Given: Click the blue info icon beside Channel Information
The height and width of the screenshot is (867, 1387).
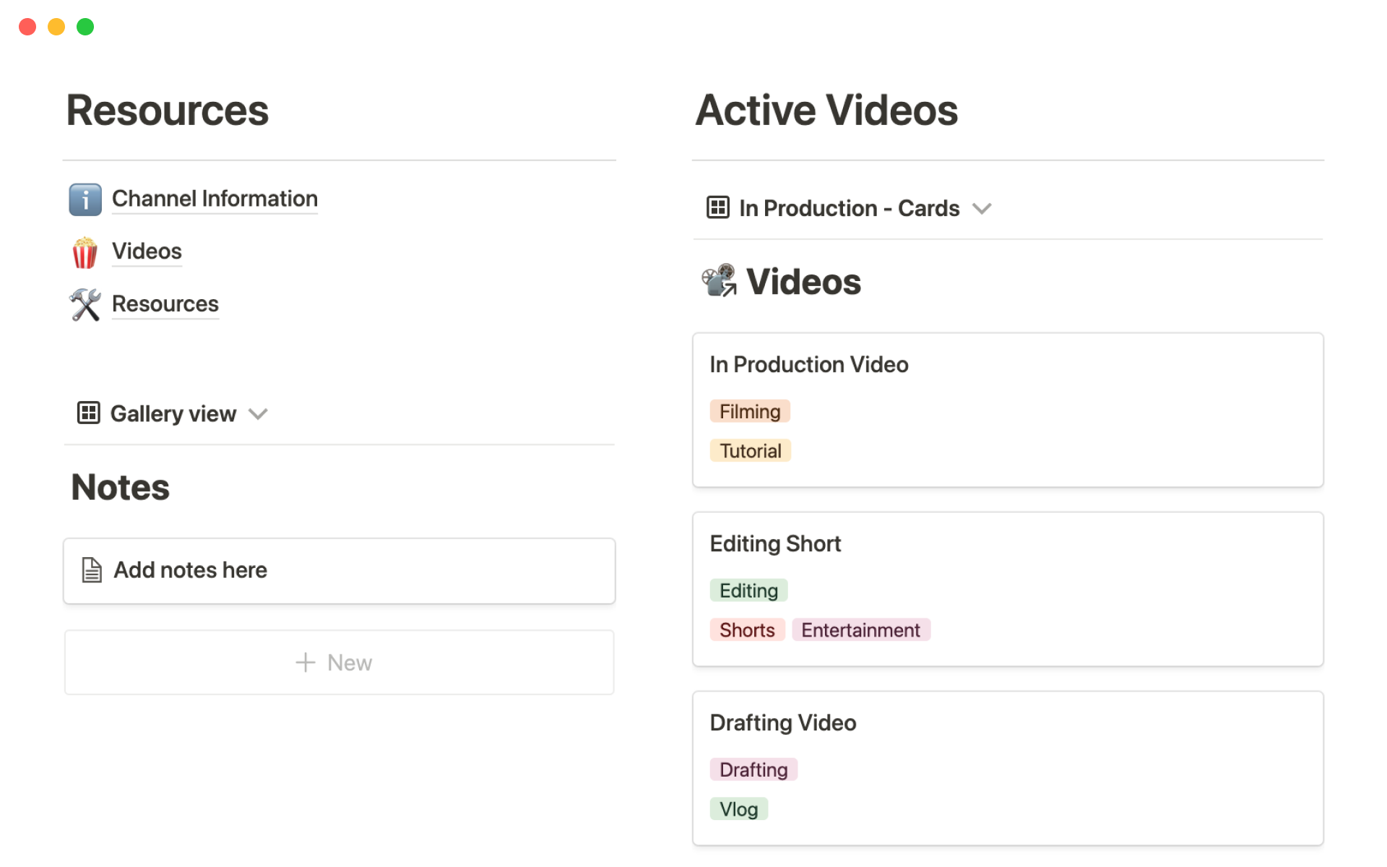Looking at the screenshot, I should point(85,199).
